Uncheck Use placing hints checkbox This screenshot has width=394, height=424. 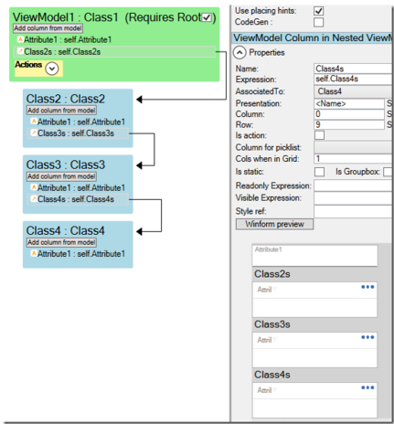click(x=319, y=11)
